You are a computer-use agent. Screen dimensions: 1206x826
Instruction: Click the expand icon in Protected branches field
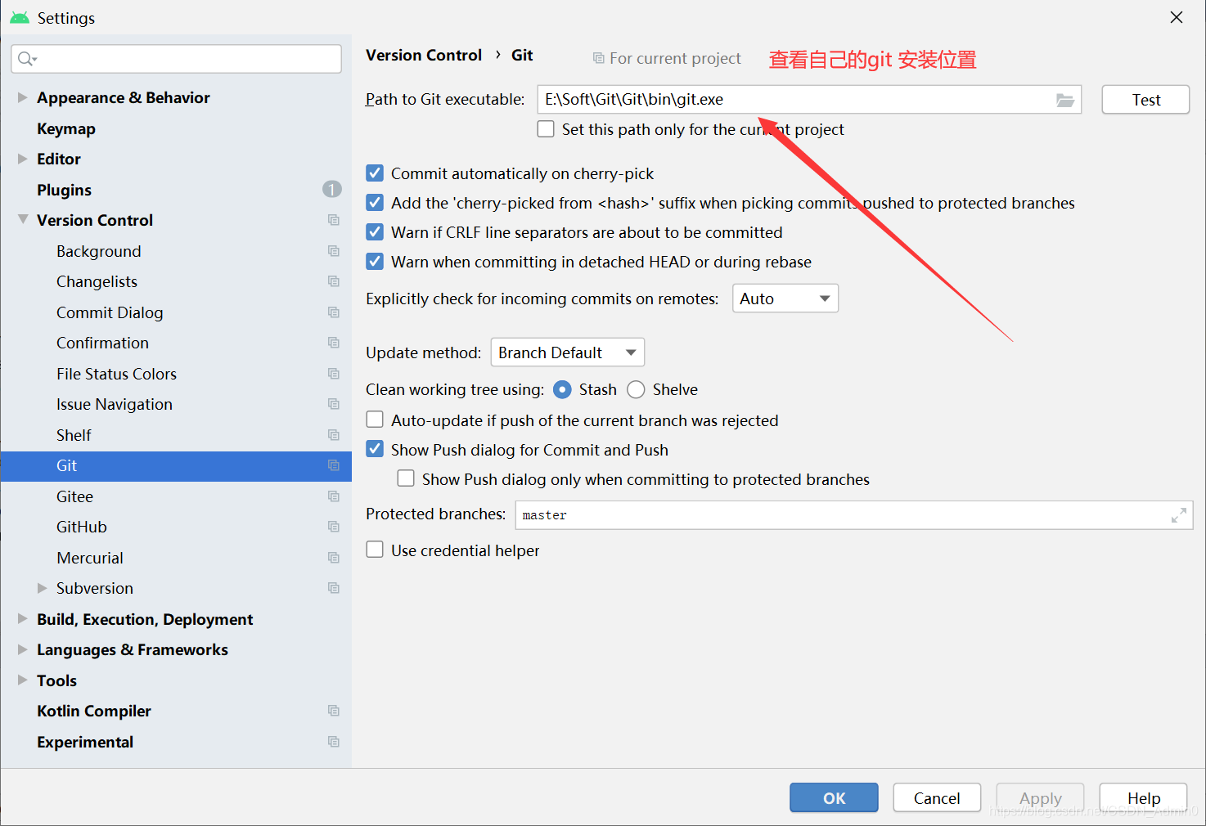(1178, 514)
